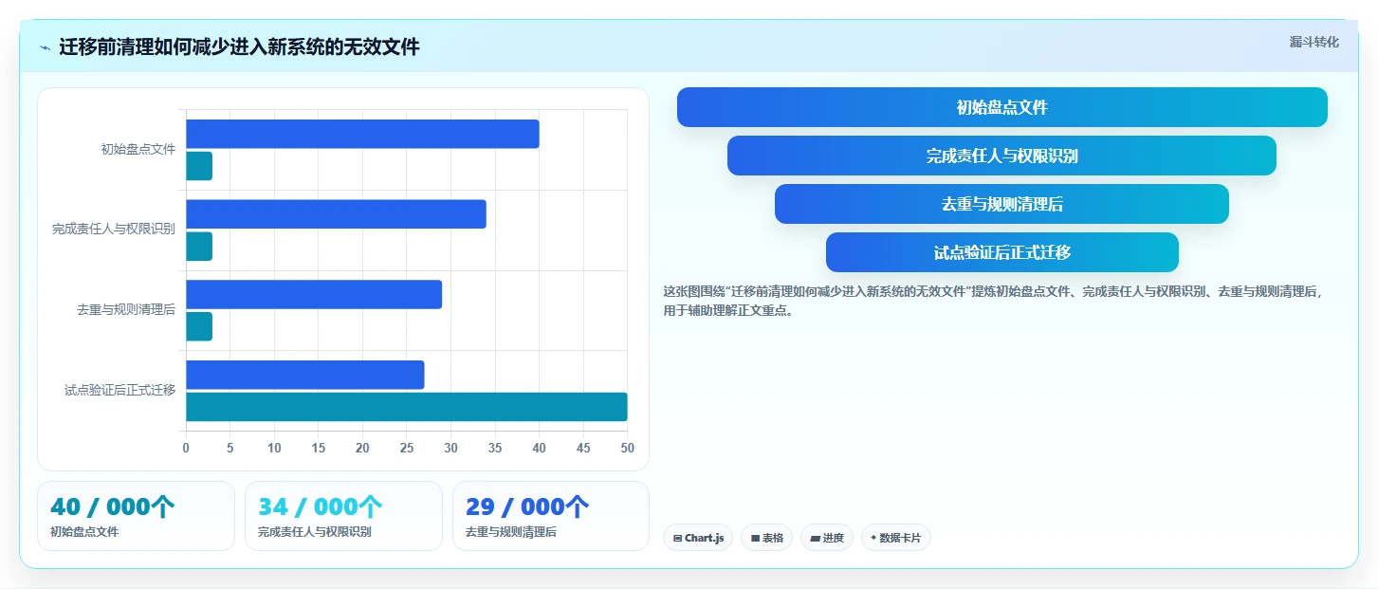
Task: Click the x-axis tick value 25
Action: (x=406, y=448)
